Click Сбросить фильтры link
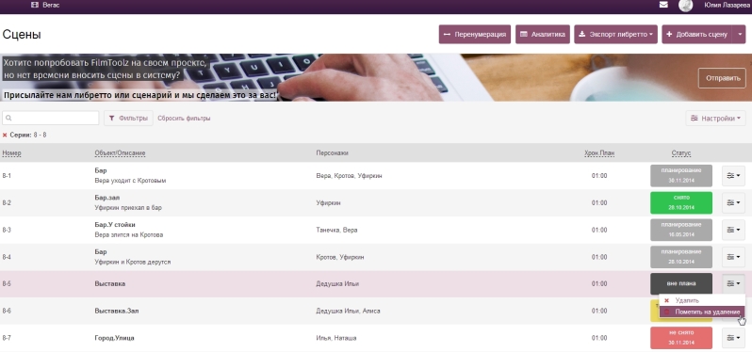The height and width of the screenshot is (352, 752). point(184,119)
